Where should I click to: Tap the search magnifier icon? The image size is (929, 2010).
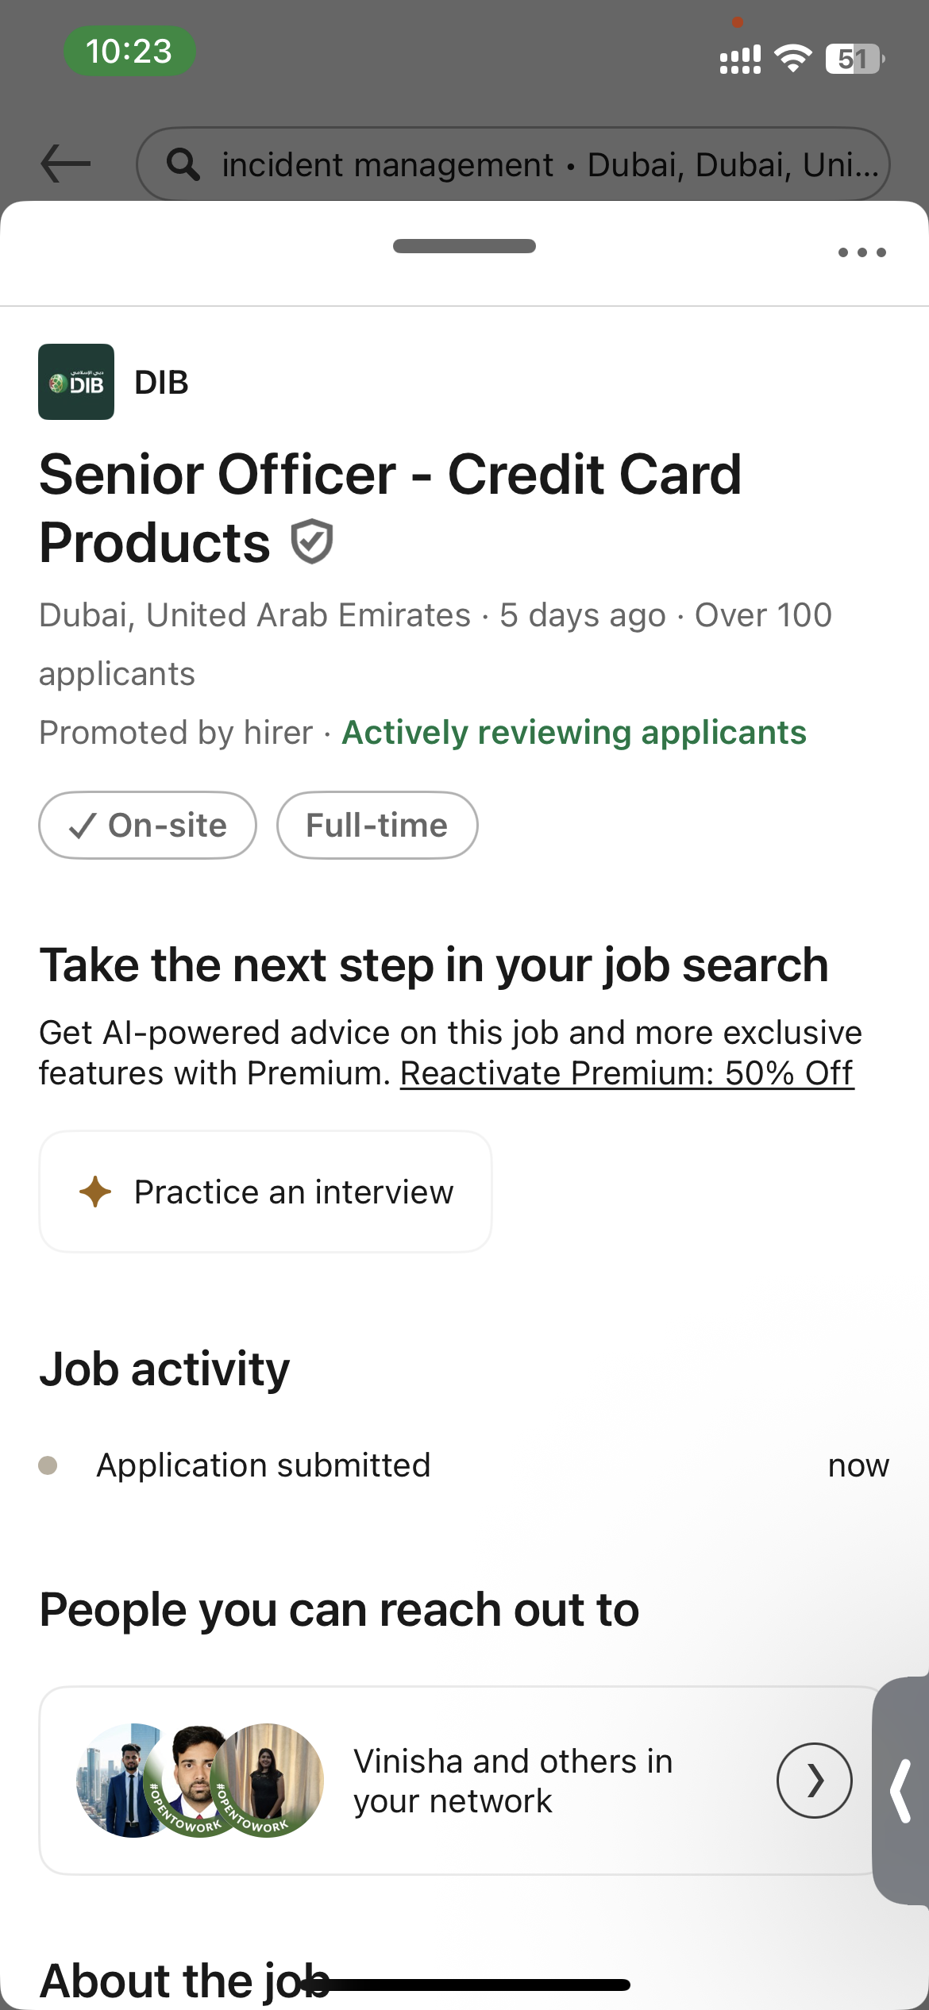[x=183, y=164]
